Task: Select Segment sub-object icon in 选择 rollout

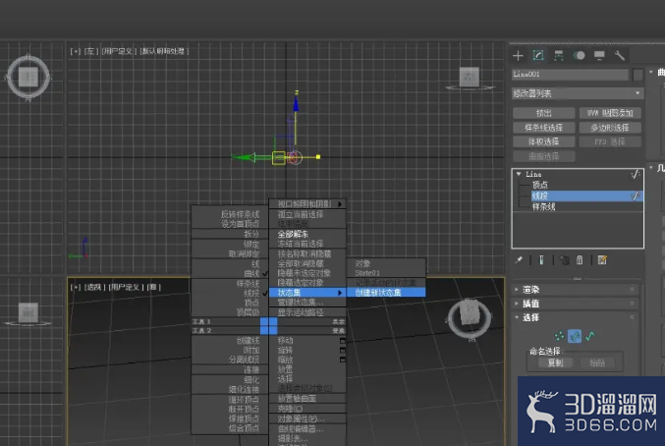Action: [x=575, y=336]
